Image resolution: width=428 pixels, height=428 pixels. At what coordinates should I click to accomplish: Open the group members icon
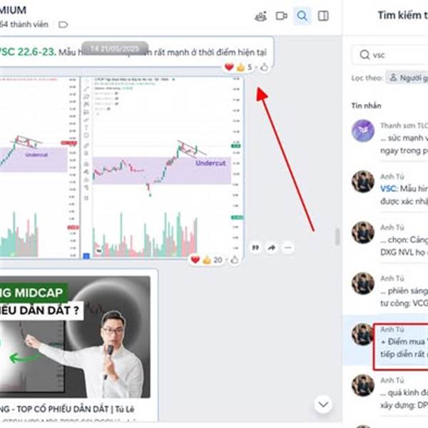coord(260,16)
